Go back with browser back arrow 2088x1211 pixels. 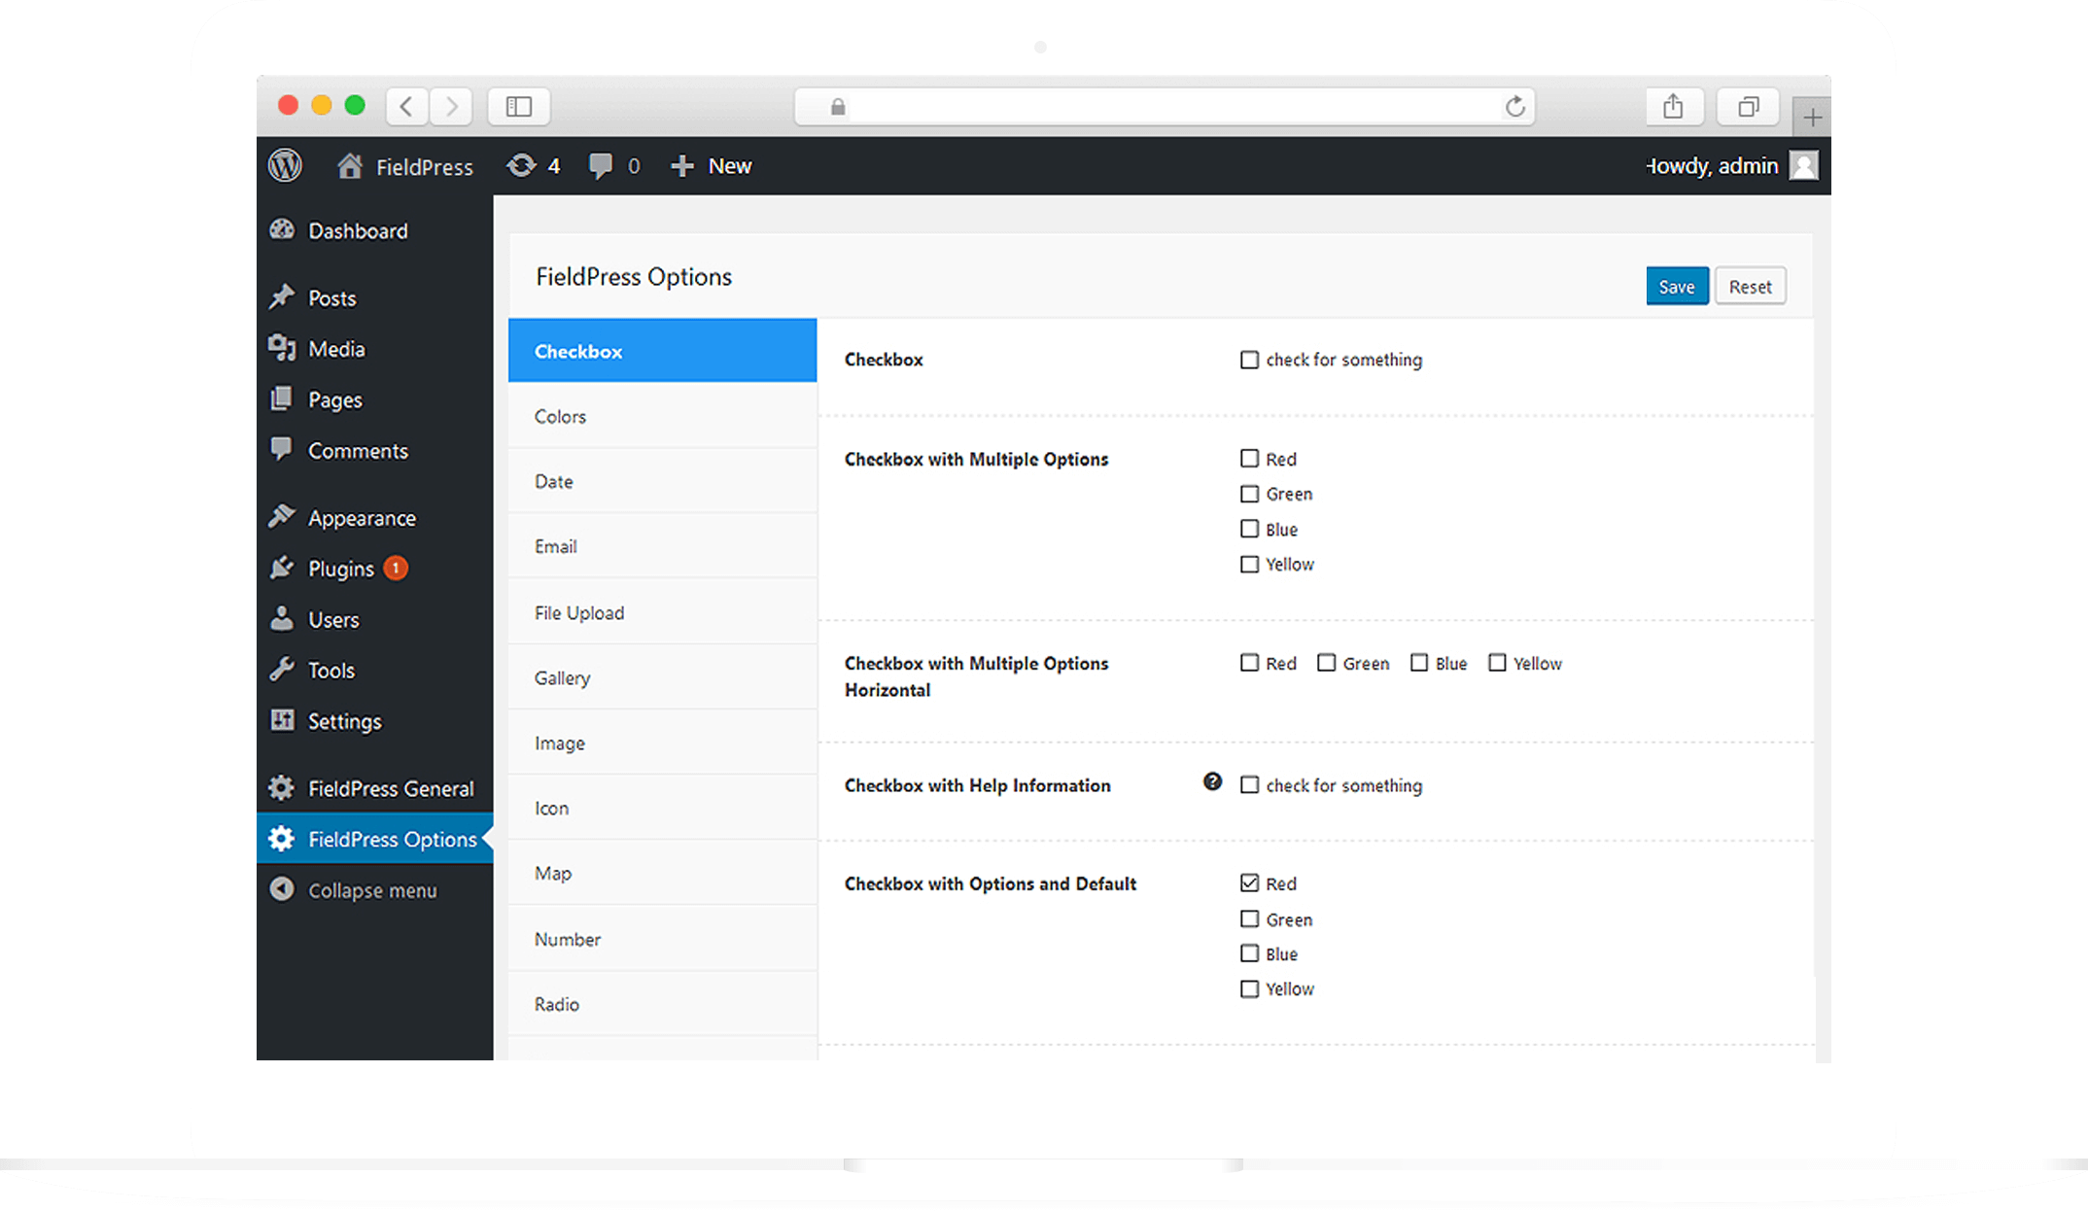point(407,106)
